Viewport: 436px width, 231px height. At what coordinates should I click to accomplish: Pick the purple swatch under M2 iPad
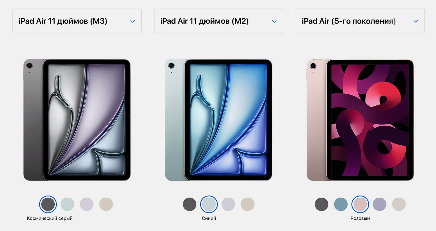(x=228, y=204)
